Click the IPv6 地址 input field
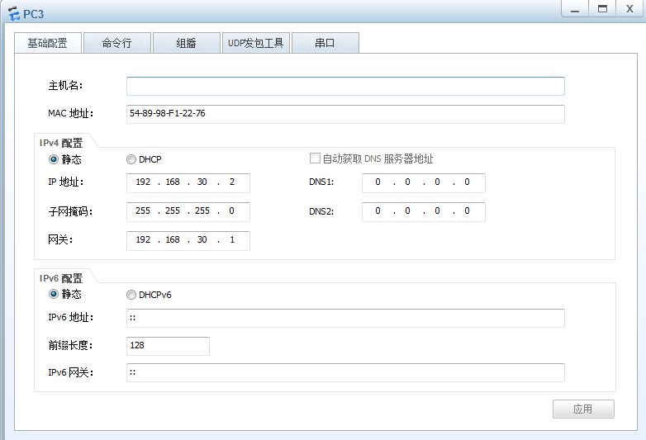The height and width of the screenshot is (440, 646). click(345, 318)
